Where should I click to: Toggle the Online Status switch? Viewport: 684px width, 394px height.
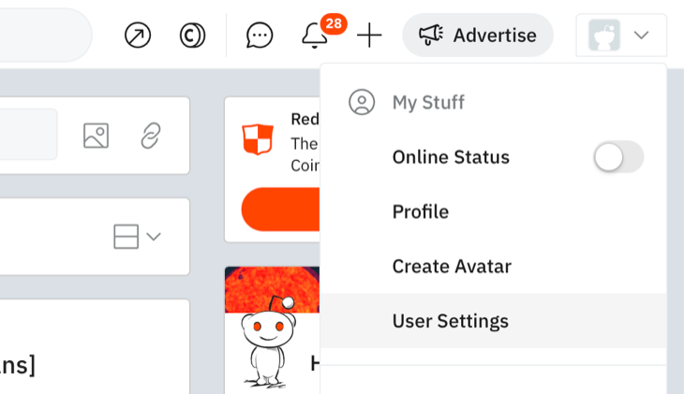point(618,157)
